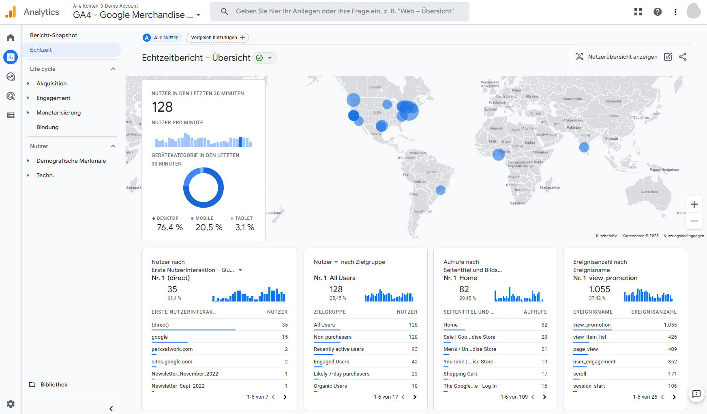
Task: Select the Shopping Cart row
Action: [495, 374]
